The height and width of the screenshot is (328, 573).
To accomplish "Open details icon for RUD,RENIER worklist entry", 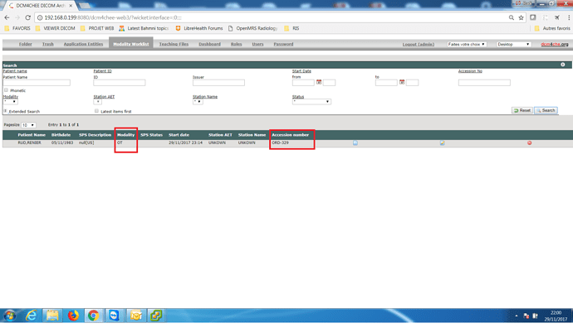I will pyautogui.click(x=355, y=142).
